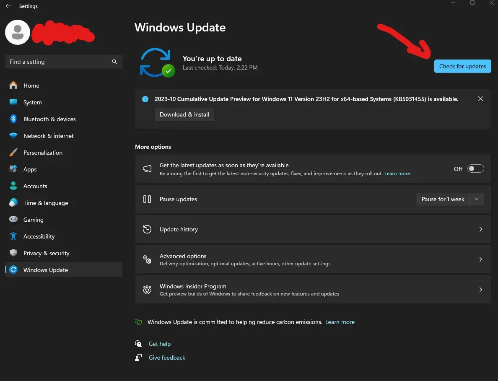Click the back arrow in title bar
This screenshot has height=381, width=498.
coord(8,6)
